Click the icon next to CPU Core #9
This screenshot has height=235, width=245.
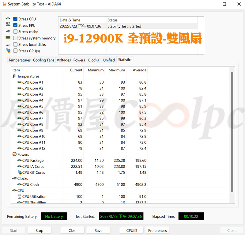tap(19, 130)
